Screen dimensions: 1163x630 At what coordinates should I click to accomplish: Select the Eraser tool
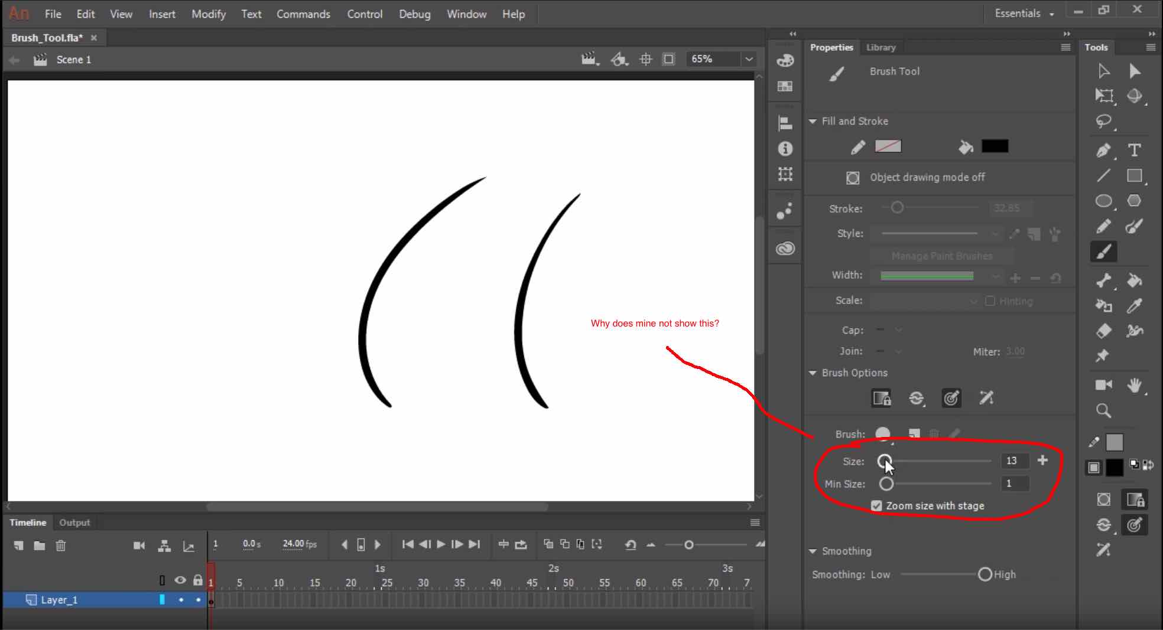pos(1103,331)
